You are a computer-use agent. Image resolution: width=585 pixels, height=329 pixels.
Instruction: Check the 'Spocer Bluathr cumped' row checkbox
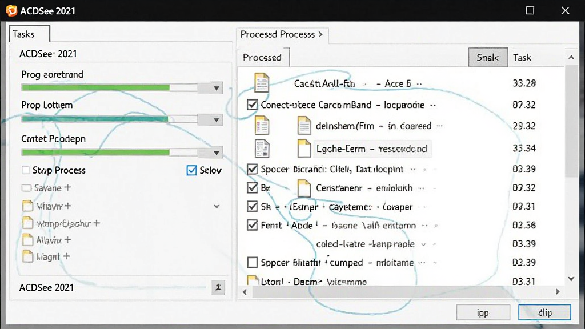pos(252,262)
